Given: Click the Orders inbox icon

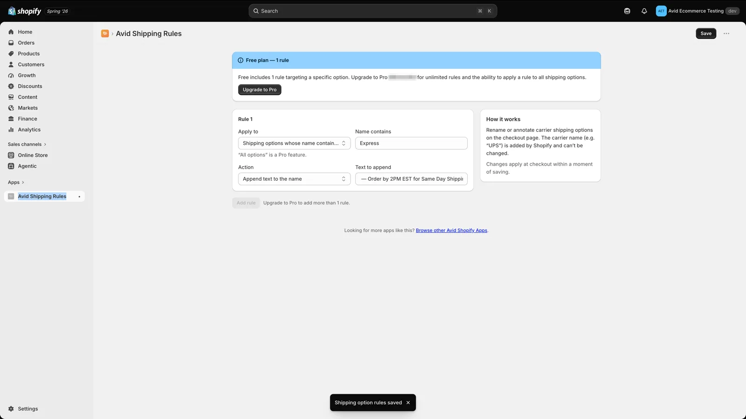Looking at the screenshot, I should point(11,43).
